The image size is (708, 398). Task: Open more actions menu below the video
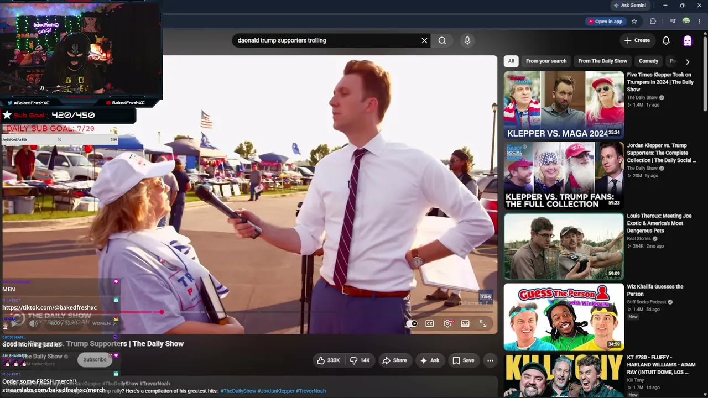[x=490, y=360]
